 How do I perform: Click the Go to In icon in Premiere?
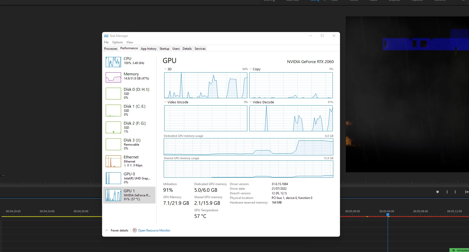pyautogui.click(x=467, y=192)
